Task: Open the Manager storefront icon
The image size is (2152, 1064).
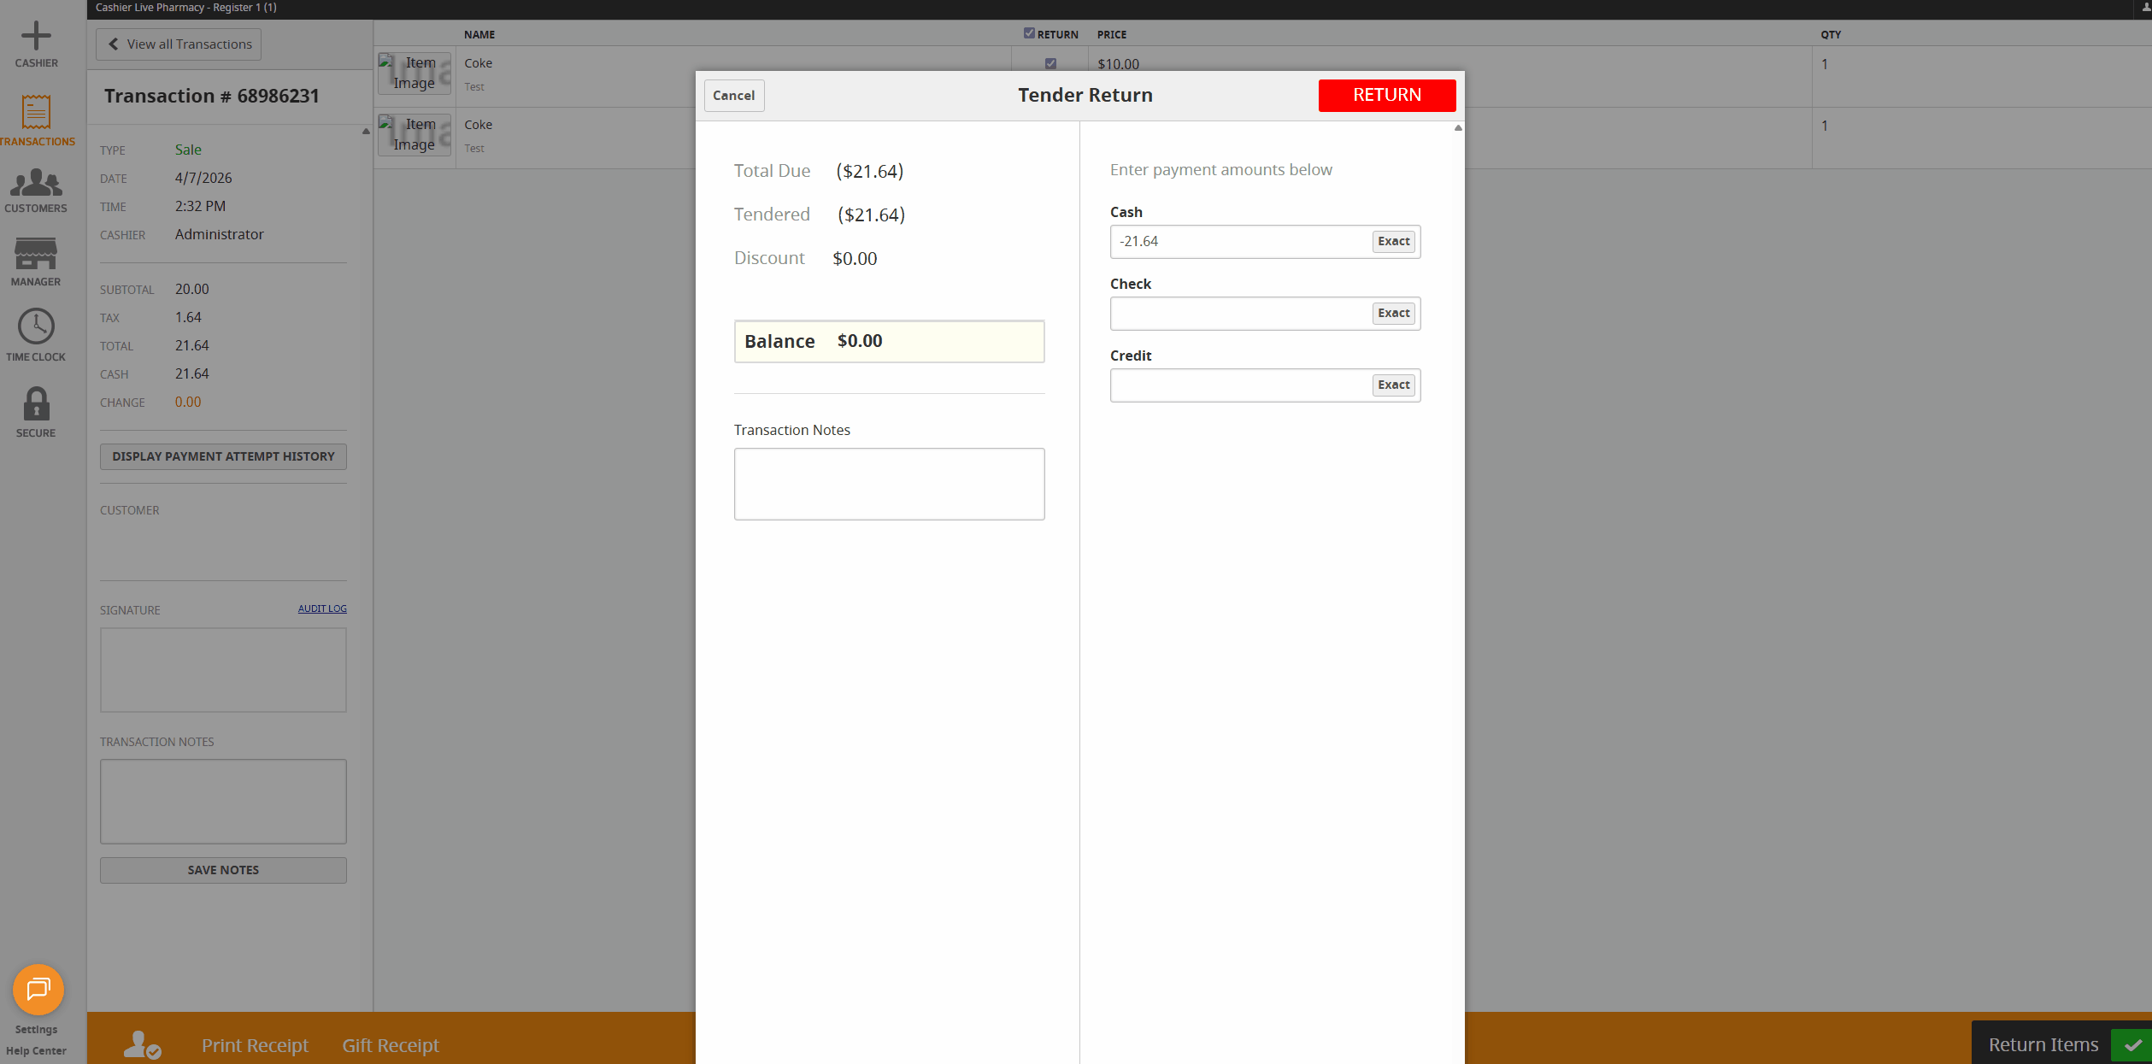Action: (36, 254)
